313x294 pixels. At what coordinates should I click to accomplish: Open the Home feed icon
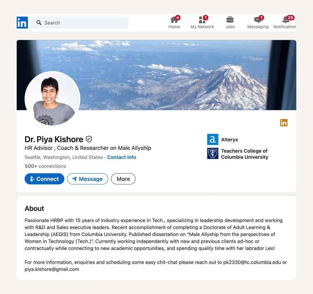tap(174, 20)
